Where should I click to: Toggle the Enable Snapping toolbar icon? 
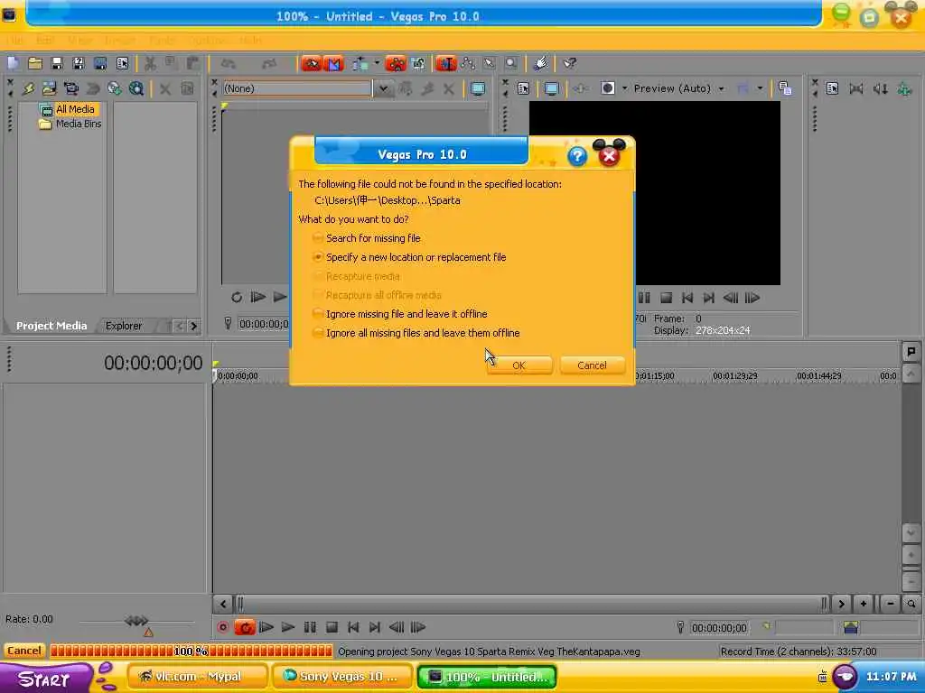[312, 63]
